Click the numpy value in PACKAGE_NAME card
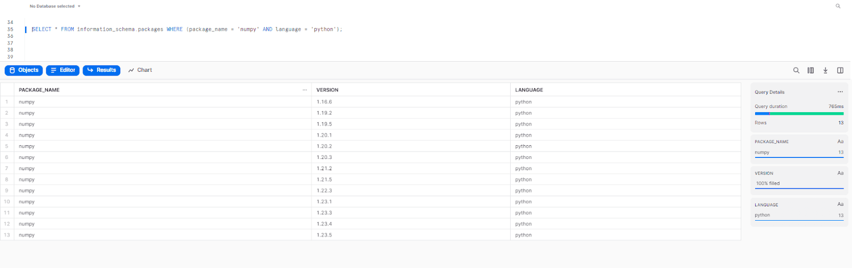The image size is (852, 268). pyautogui.click(x=762, y=153)
